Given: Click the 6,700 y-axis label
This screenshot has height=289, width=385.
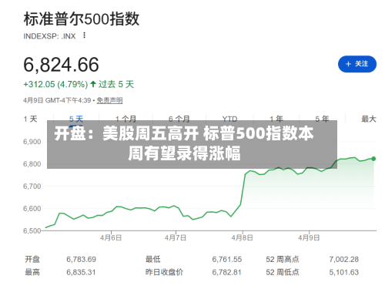Looking at the screenshot, I should [x=32, y=187].
